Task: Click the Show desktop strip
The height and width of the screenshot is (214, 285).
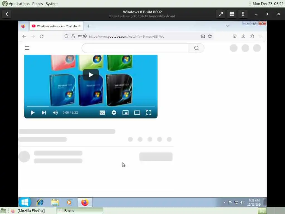Action: [x=265, y=202]
